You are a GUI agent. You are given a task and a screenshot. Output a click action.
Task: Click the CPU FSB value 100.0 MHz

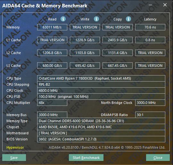(x=101, y=97)
